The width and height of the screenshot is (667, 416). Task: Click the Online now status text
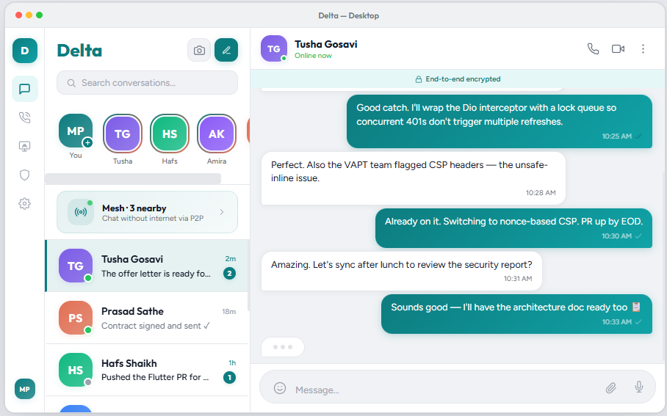[x=313, y=56]
